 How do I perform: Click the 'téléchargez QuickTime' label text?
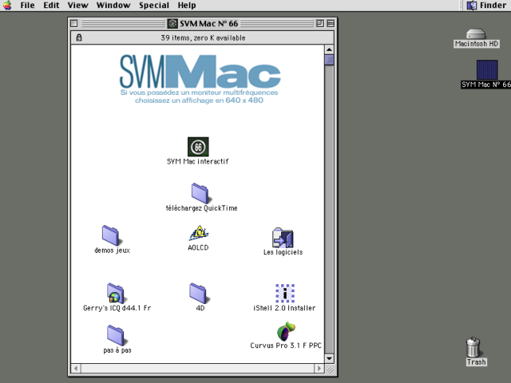click(x=201, y=208)
